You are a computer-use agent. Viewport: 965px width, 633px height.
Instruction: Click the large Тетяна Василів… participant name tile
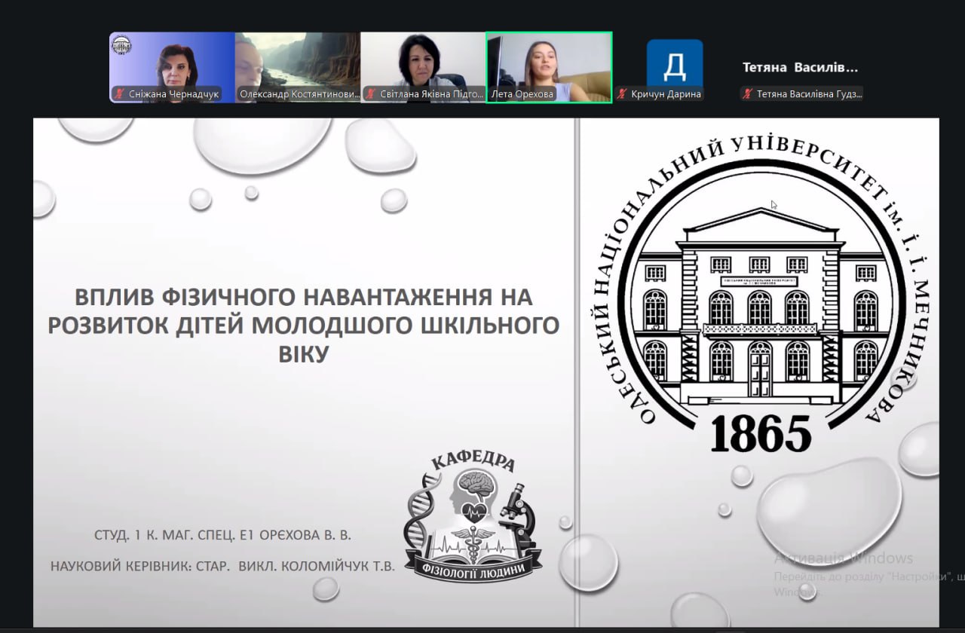(x=801, y=67)
